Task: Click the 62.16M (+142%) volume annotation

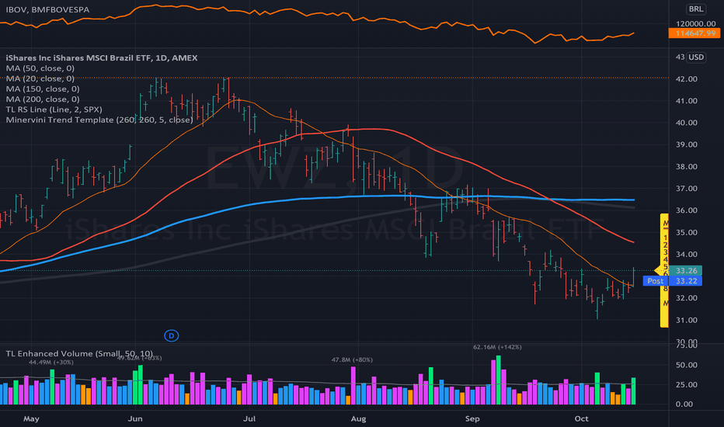Action: pos(497,347)
